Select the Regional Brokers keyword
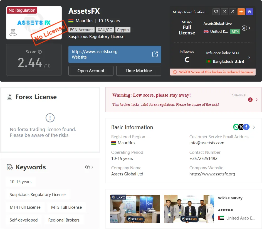262x229 pixels. tap(64, 220)
